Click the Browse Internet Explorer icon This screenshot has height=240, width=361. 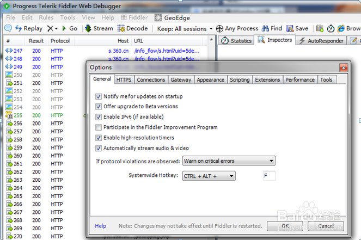click(341, 28)
